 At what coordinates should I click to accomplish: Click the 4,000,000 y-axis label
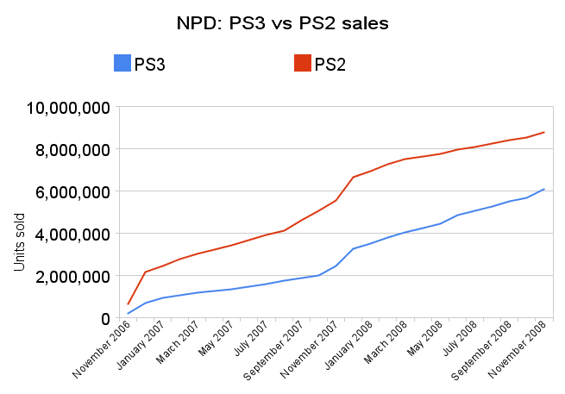click(x=72, y=235)
